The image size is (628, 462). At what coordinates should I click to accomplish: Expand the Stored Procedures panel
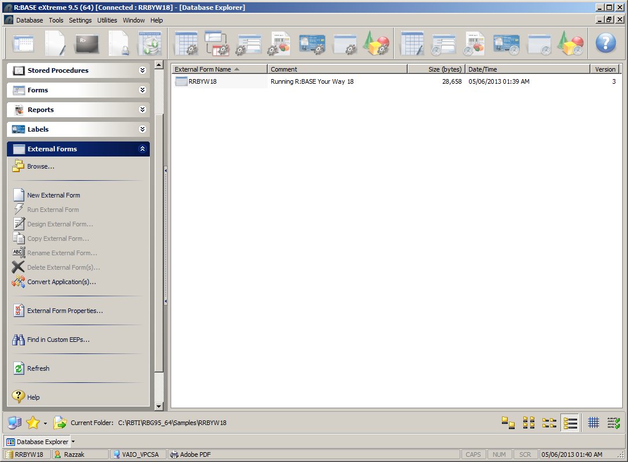point(142,70)
